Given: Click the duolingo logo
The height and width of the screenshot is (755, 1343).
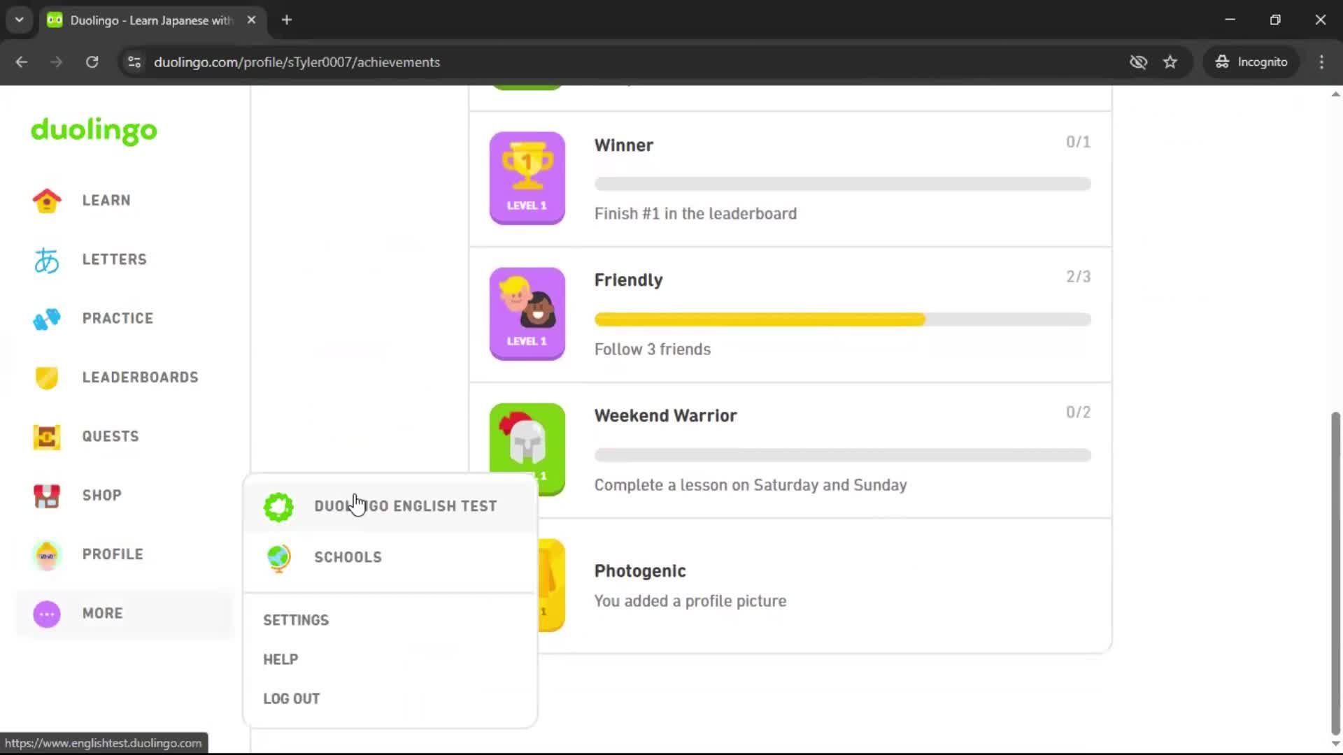Looking at the screenshot, I should click(94, 131).
